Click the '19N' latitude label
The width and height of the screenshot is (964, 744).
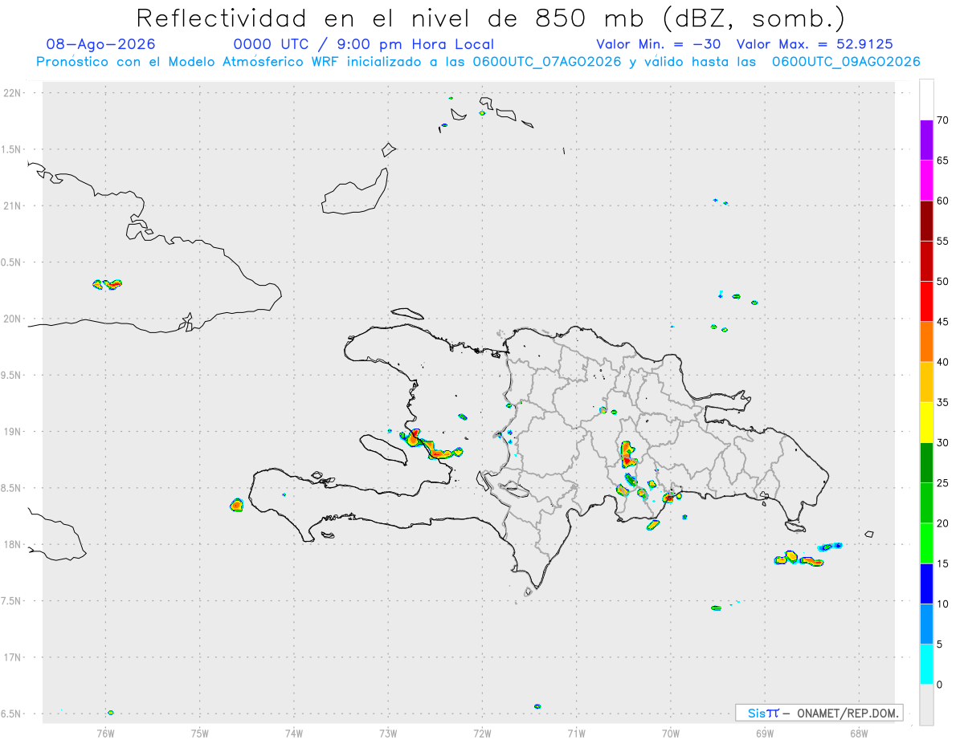(14, 431)
